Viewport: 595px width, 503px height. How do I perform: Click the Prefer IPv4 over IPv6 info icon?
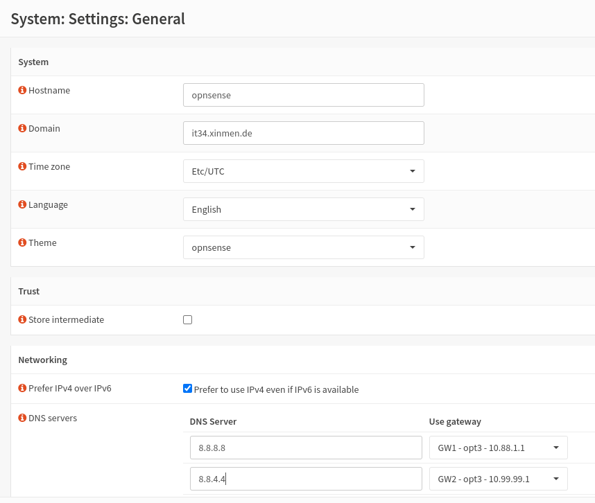[23, 388]
